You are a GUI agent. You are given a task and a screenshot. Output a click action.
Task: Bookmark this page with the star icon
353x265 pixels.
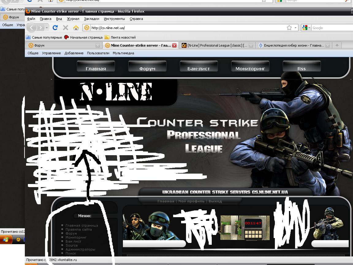pos(289,28)
